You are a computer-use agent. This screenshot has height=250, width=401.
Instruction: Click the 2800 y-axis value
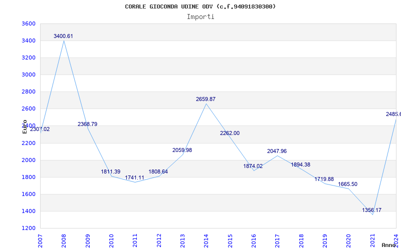(29, 92)
